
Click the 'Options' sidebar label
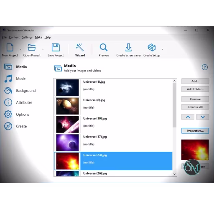coord(23,115)
